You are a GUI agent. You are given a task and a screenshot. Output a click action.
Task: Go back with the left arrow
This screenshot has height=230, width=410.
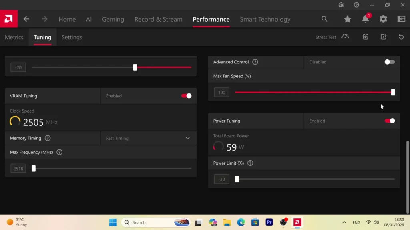click(x=26, y=19)
